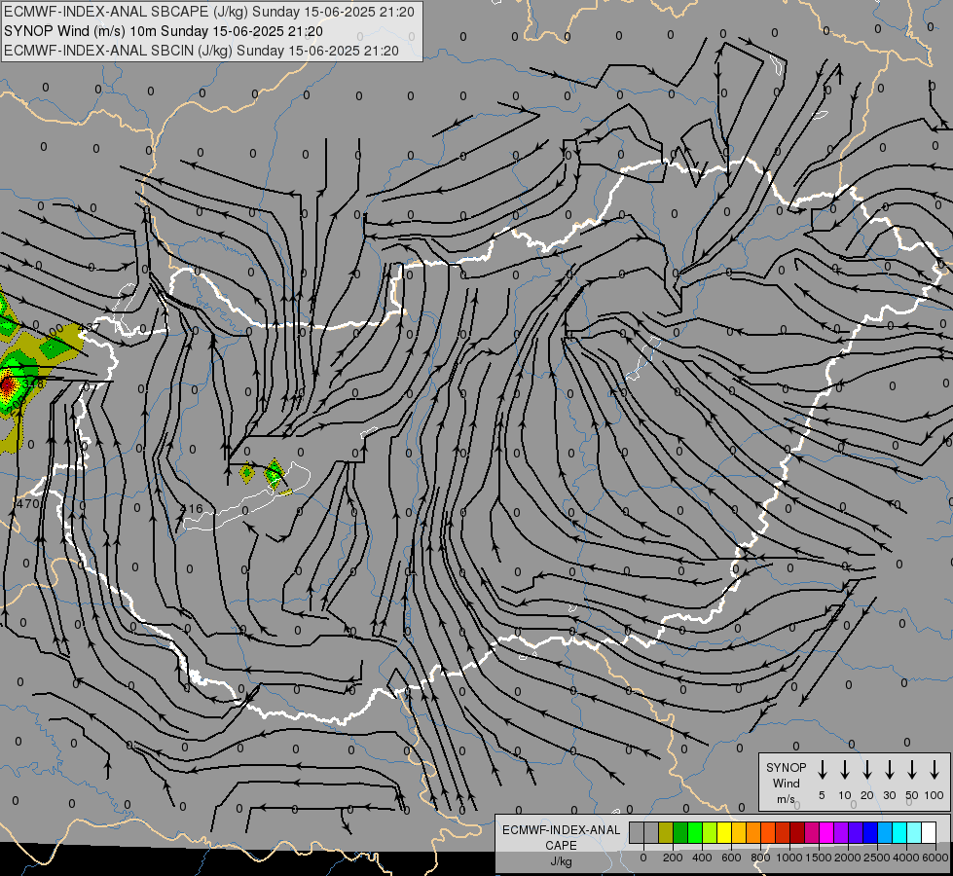Screen dimensions: 953x876
Task: Click the 20 m/s wind arrow in legend
Action: click(867, 769)
